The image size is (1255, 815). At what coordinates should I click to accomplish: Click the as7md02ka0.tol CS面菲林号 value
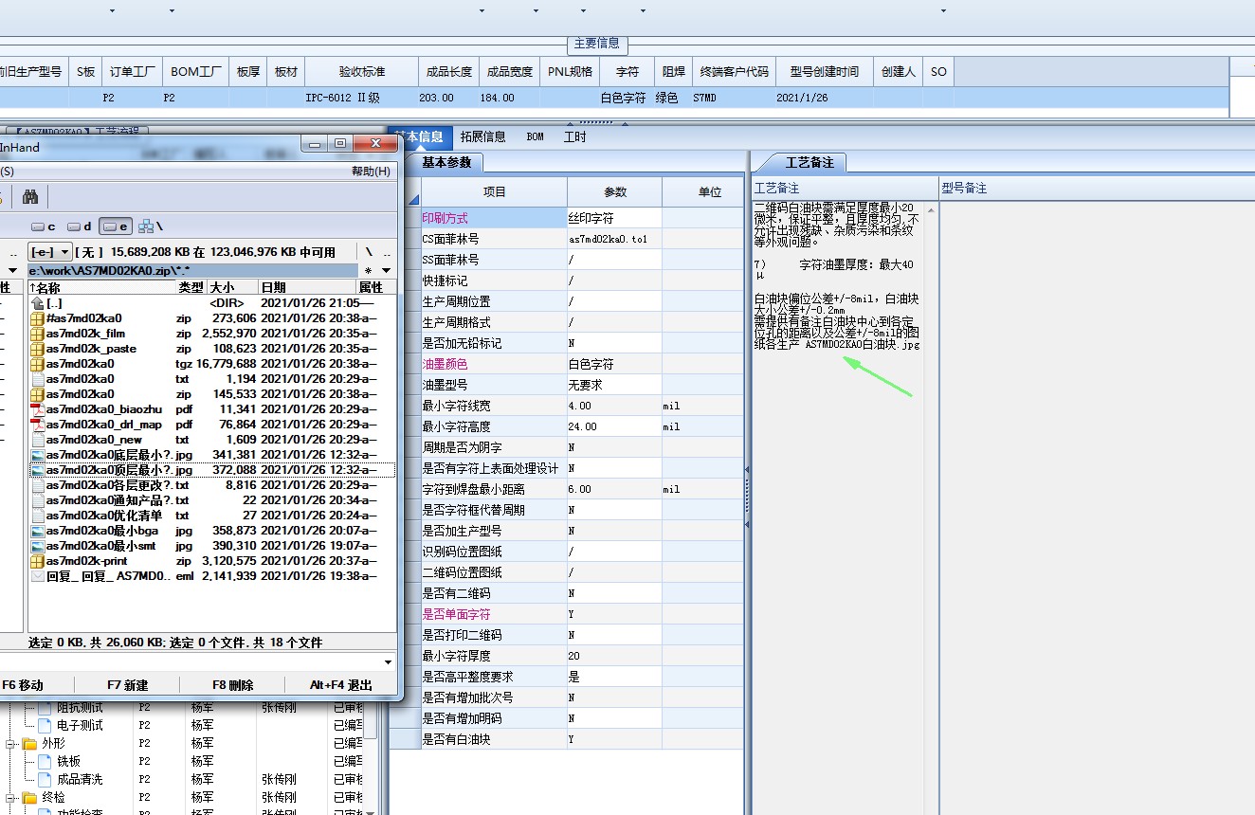614,239
